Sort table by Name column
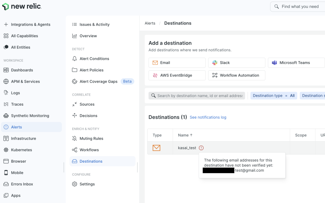 [185, 135]
